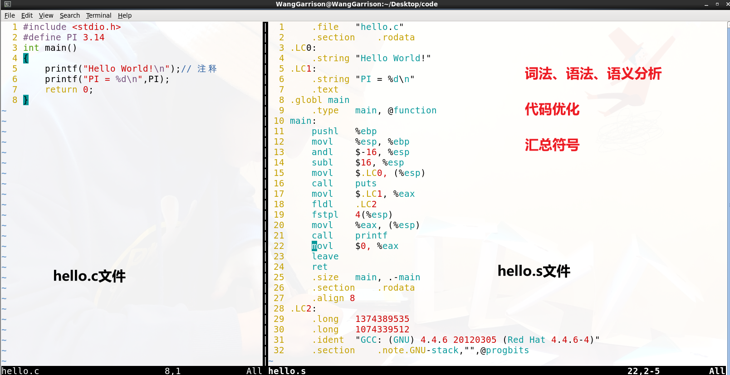730x375 pixels.
Task: Click the 'fstpl 4(%esp)' instruction
Action: (x=352, y=214)
